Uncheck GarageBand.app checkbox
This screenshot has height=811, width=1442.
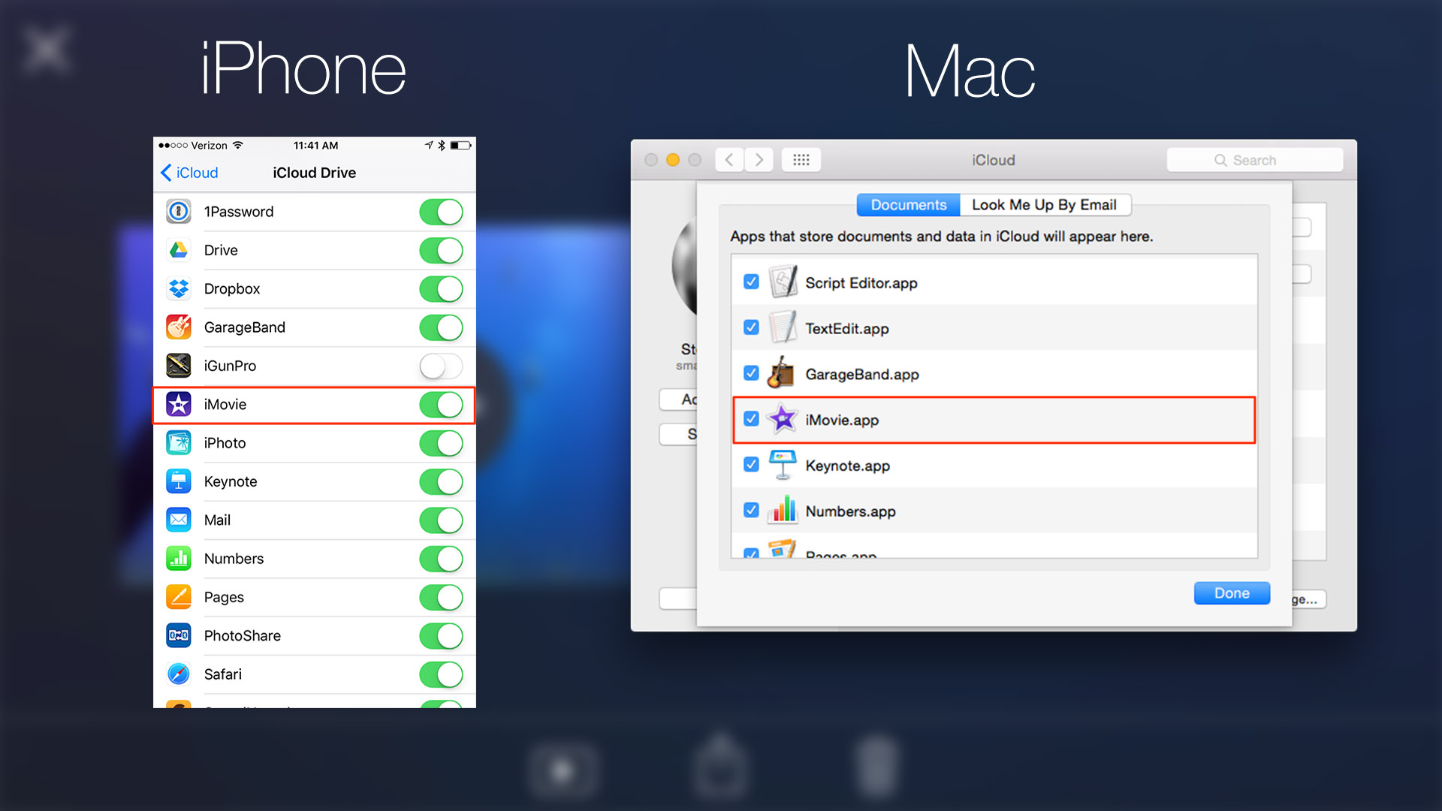[x=751, y=372]
